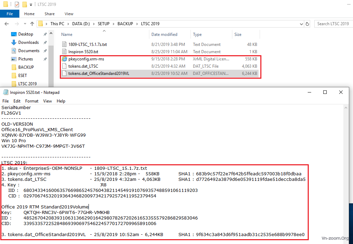Screen dimensions: 353x244
Task: Open the Notepad View menu
Action: click(x=47, y=101)
